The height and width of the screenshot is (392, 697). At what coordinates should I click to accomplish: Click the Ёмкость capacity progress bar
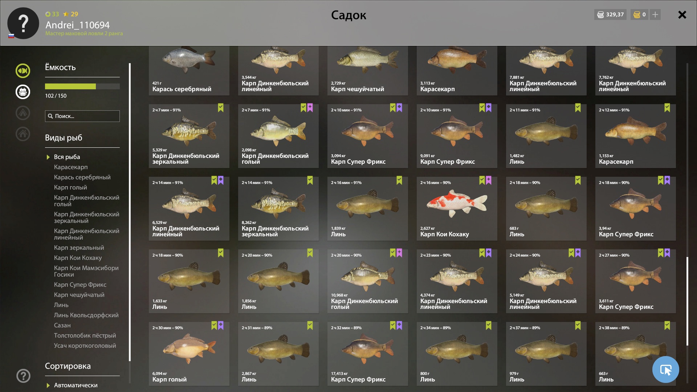click(82, 86)
